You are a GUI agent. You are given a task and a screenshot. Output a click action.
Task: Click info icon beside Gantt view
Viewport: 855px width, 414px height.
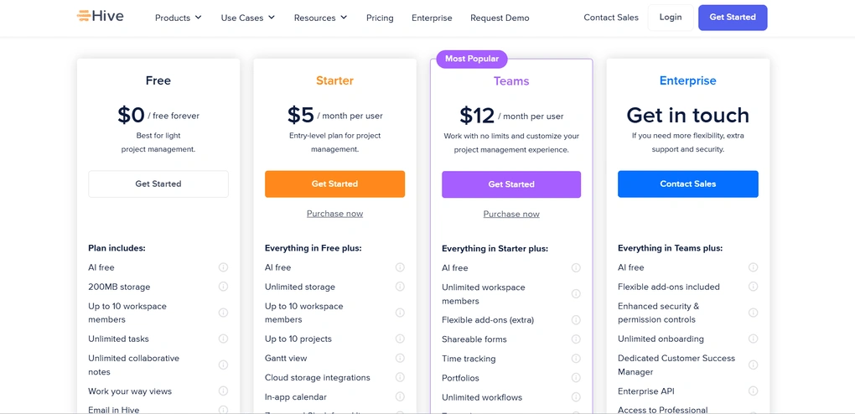click(400, 358)
